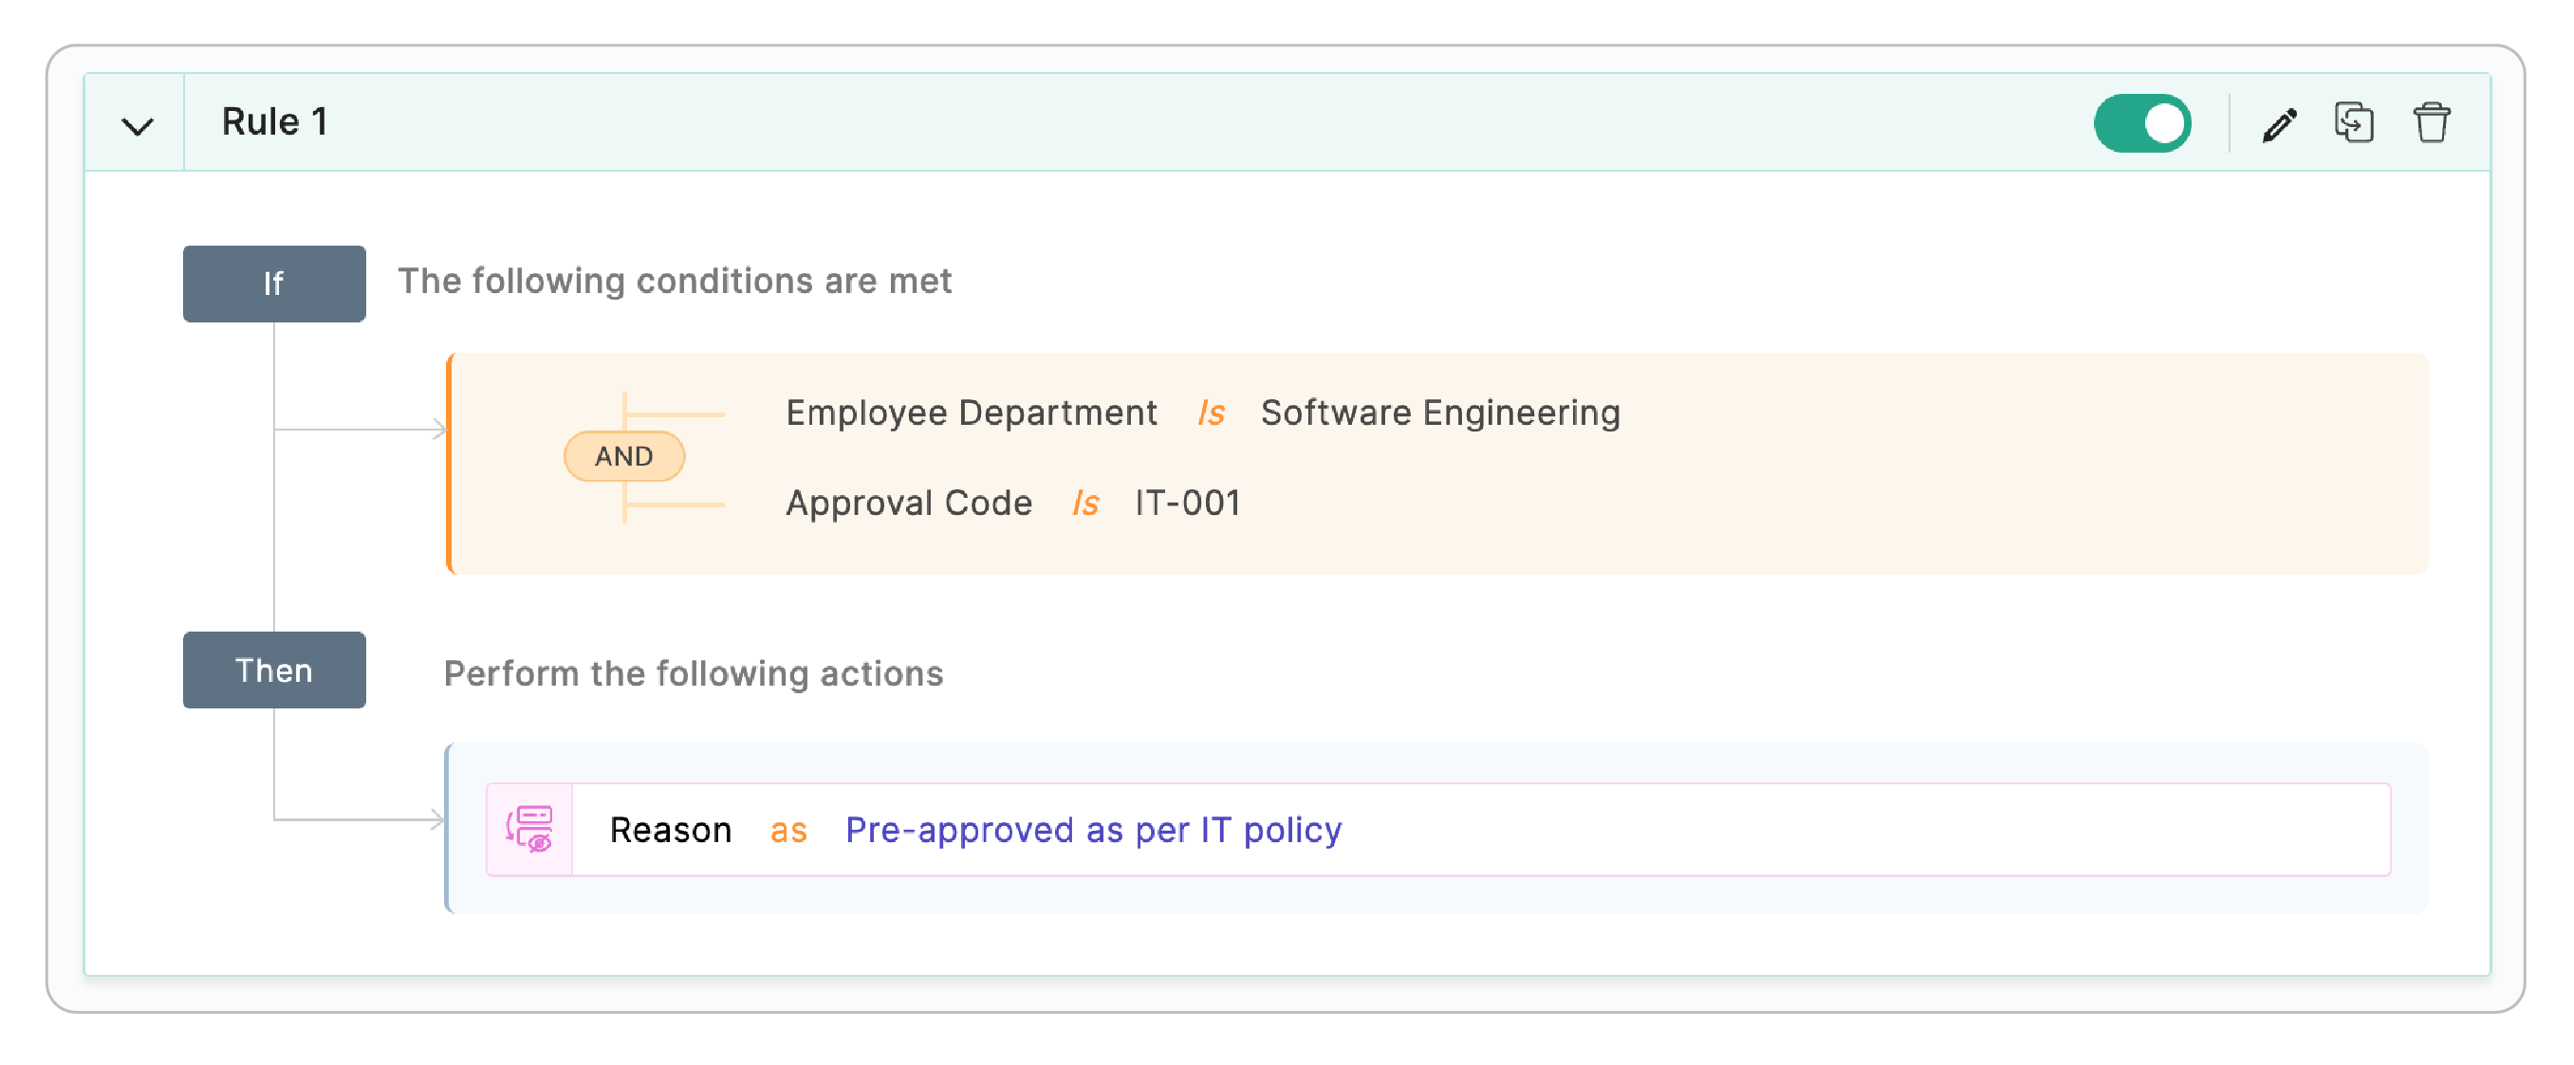Click 'The following conditions are met' heading
Screen dimensions: 2574x1065
[x=675, y=281]
